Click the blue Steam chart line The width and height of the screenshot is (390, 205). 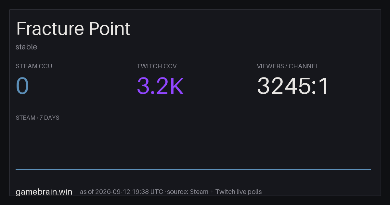(193, 169)
